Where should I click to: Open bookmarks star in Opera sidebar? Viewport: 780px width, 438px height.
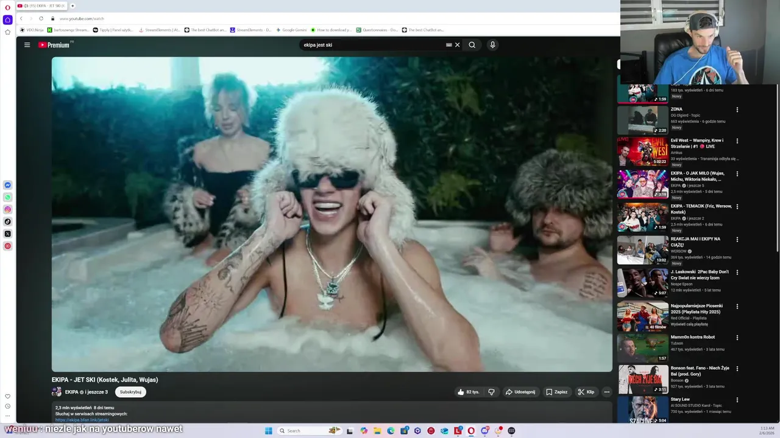(8, 32)
